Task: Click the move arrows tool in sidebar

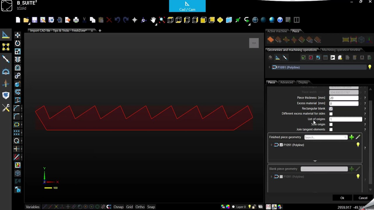Action: [18, 35]
